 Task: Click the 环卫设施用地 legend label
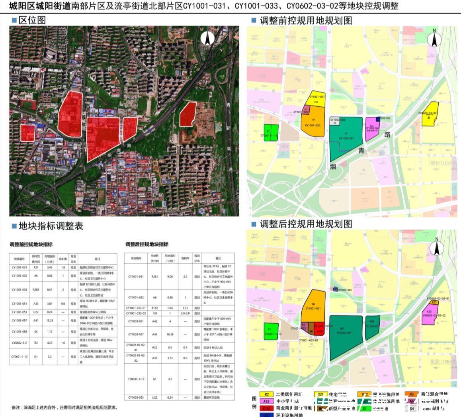[x=289, y=415]
